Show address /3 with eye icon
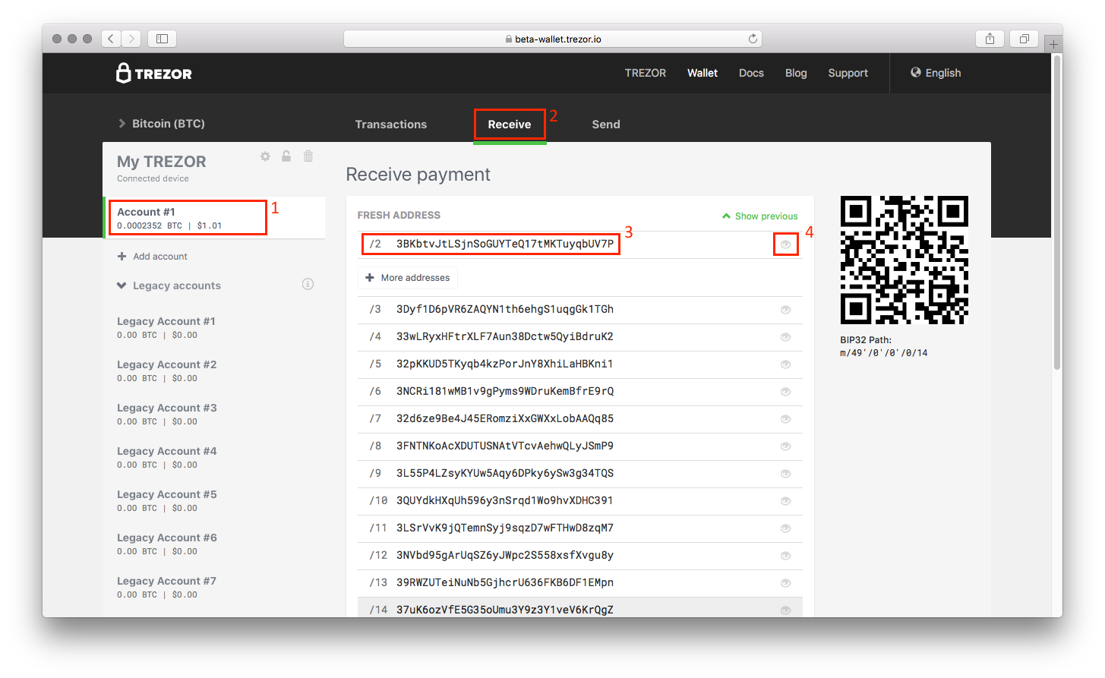 pyautogui.click(x=785, y=310)
